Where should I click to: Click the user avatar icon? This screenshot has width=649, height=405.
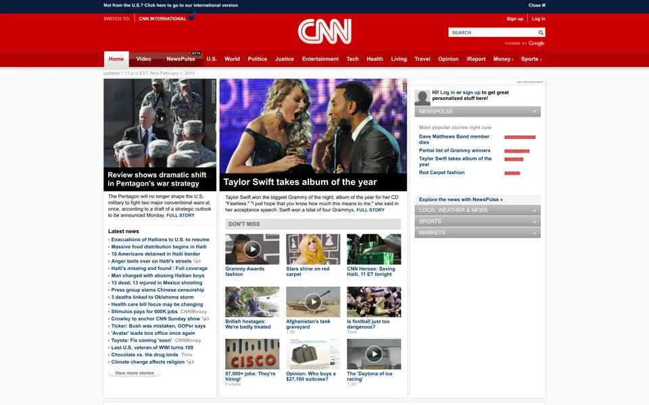(422, 97)
